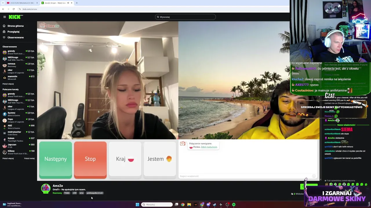Expand recommended channels with Pokaż więcej
Image resolution: width=371 pixels, height=208 pixels.
point(8,159)
